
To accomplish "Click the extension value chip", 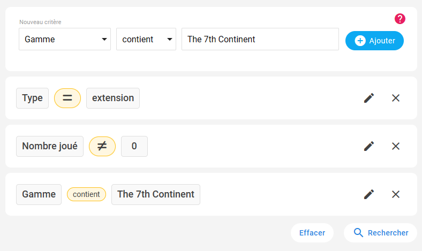I will [x=113, y=98].
